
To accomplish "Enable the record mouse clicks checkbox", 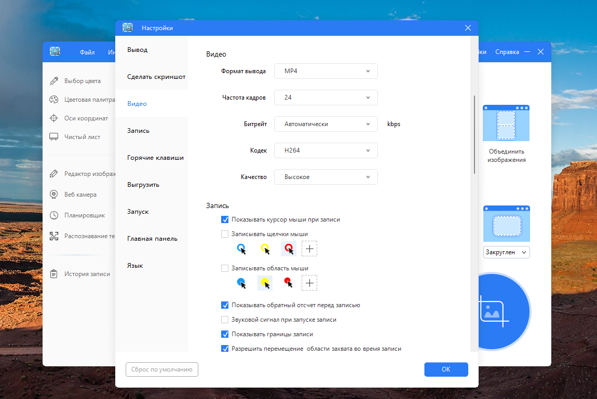I will click(225, 234).
